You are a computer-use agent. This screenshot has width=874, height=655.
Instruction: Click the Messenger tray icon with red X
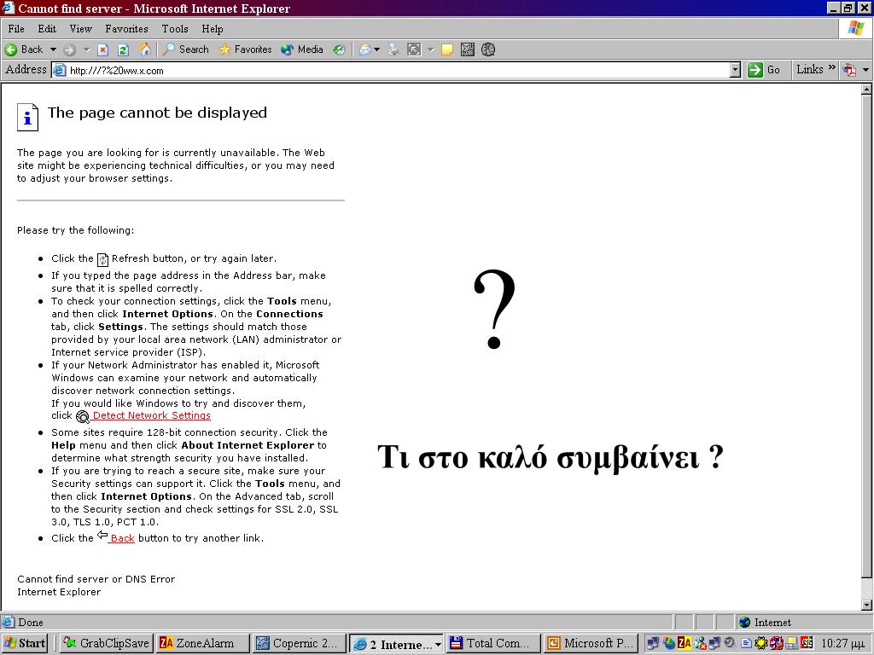point(700,644)
